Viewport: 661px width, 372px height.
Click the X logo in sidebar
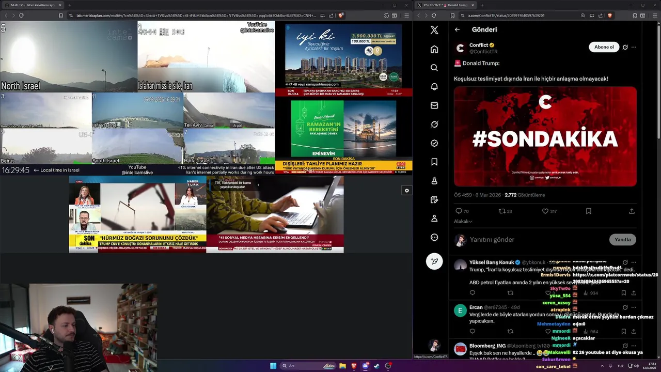pyautogui.click(x=434, y=30)
